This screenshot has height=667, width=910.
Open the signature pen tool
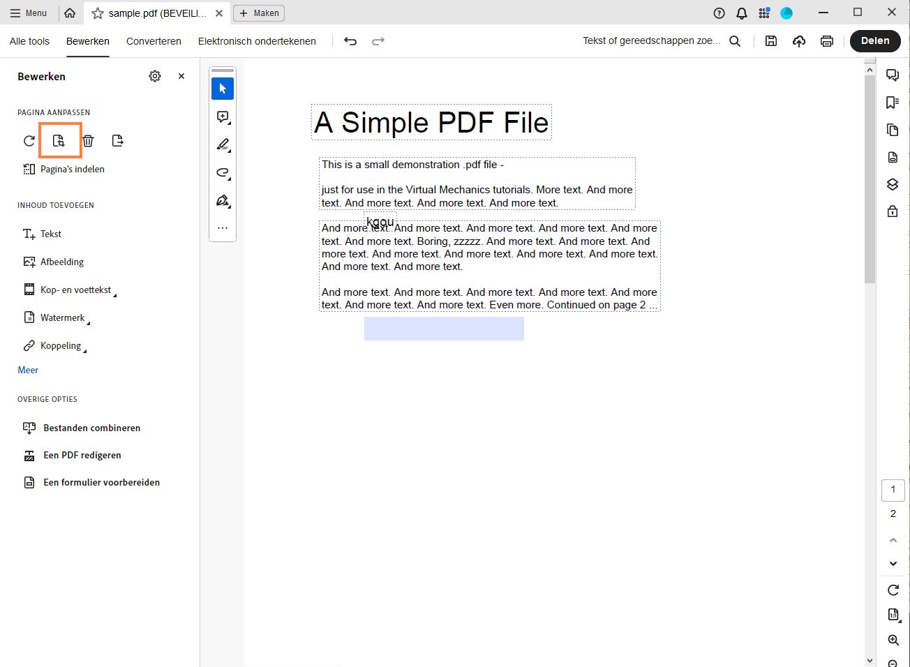click(x=223, y=200)
